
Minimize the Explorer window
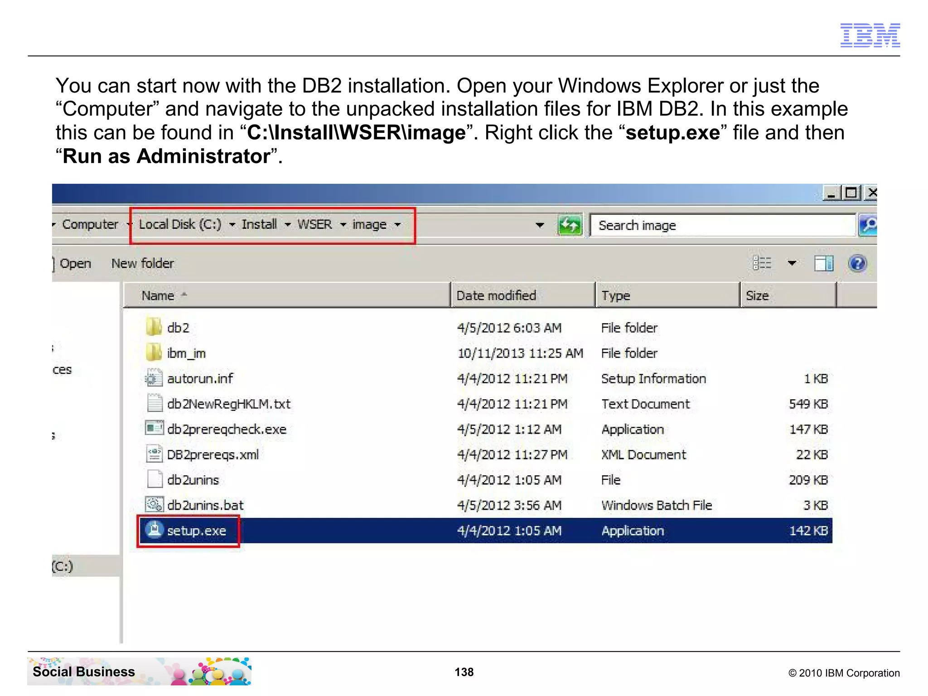[831, 193]
